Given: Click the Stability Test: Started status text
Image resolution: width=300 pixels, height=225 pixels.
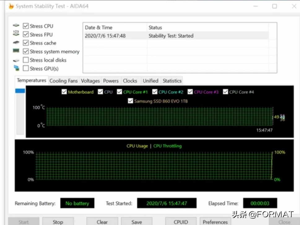Looking at the screenshot, I should pyautogui.click(x=171, y=36).
